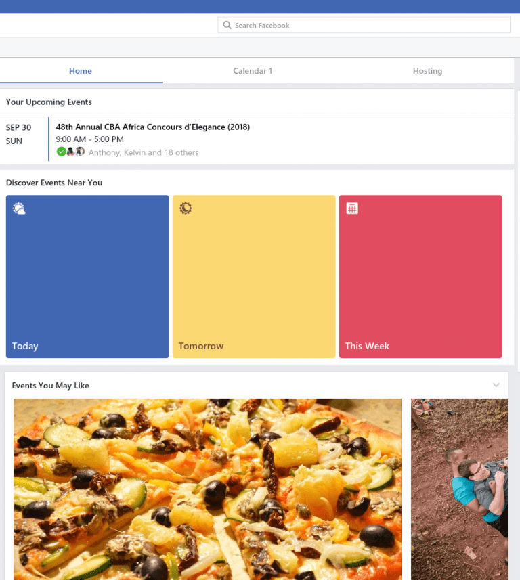Click the Your Upcoming Events heading
Image resolution: width=520 pixels, height=580 pixels.
coord(49,102)
